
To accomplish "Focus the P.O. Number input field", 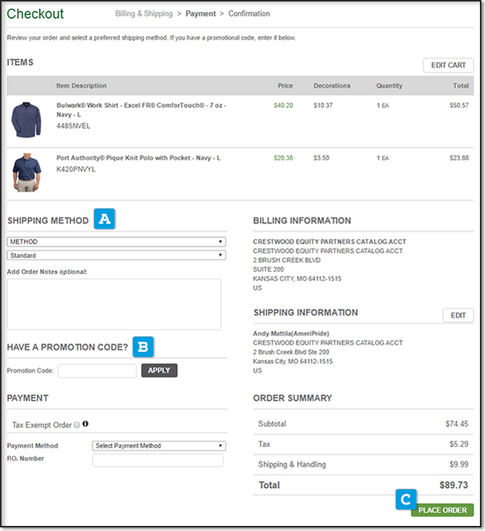I will [x=157, y=460].
